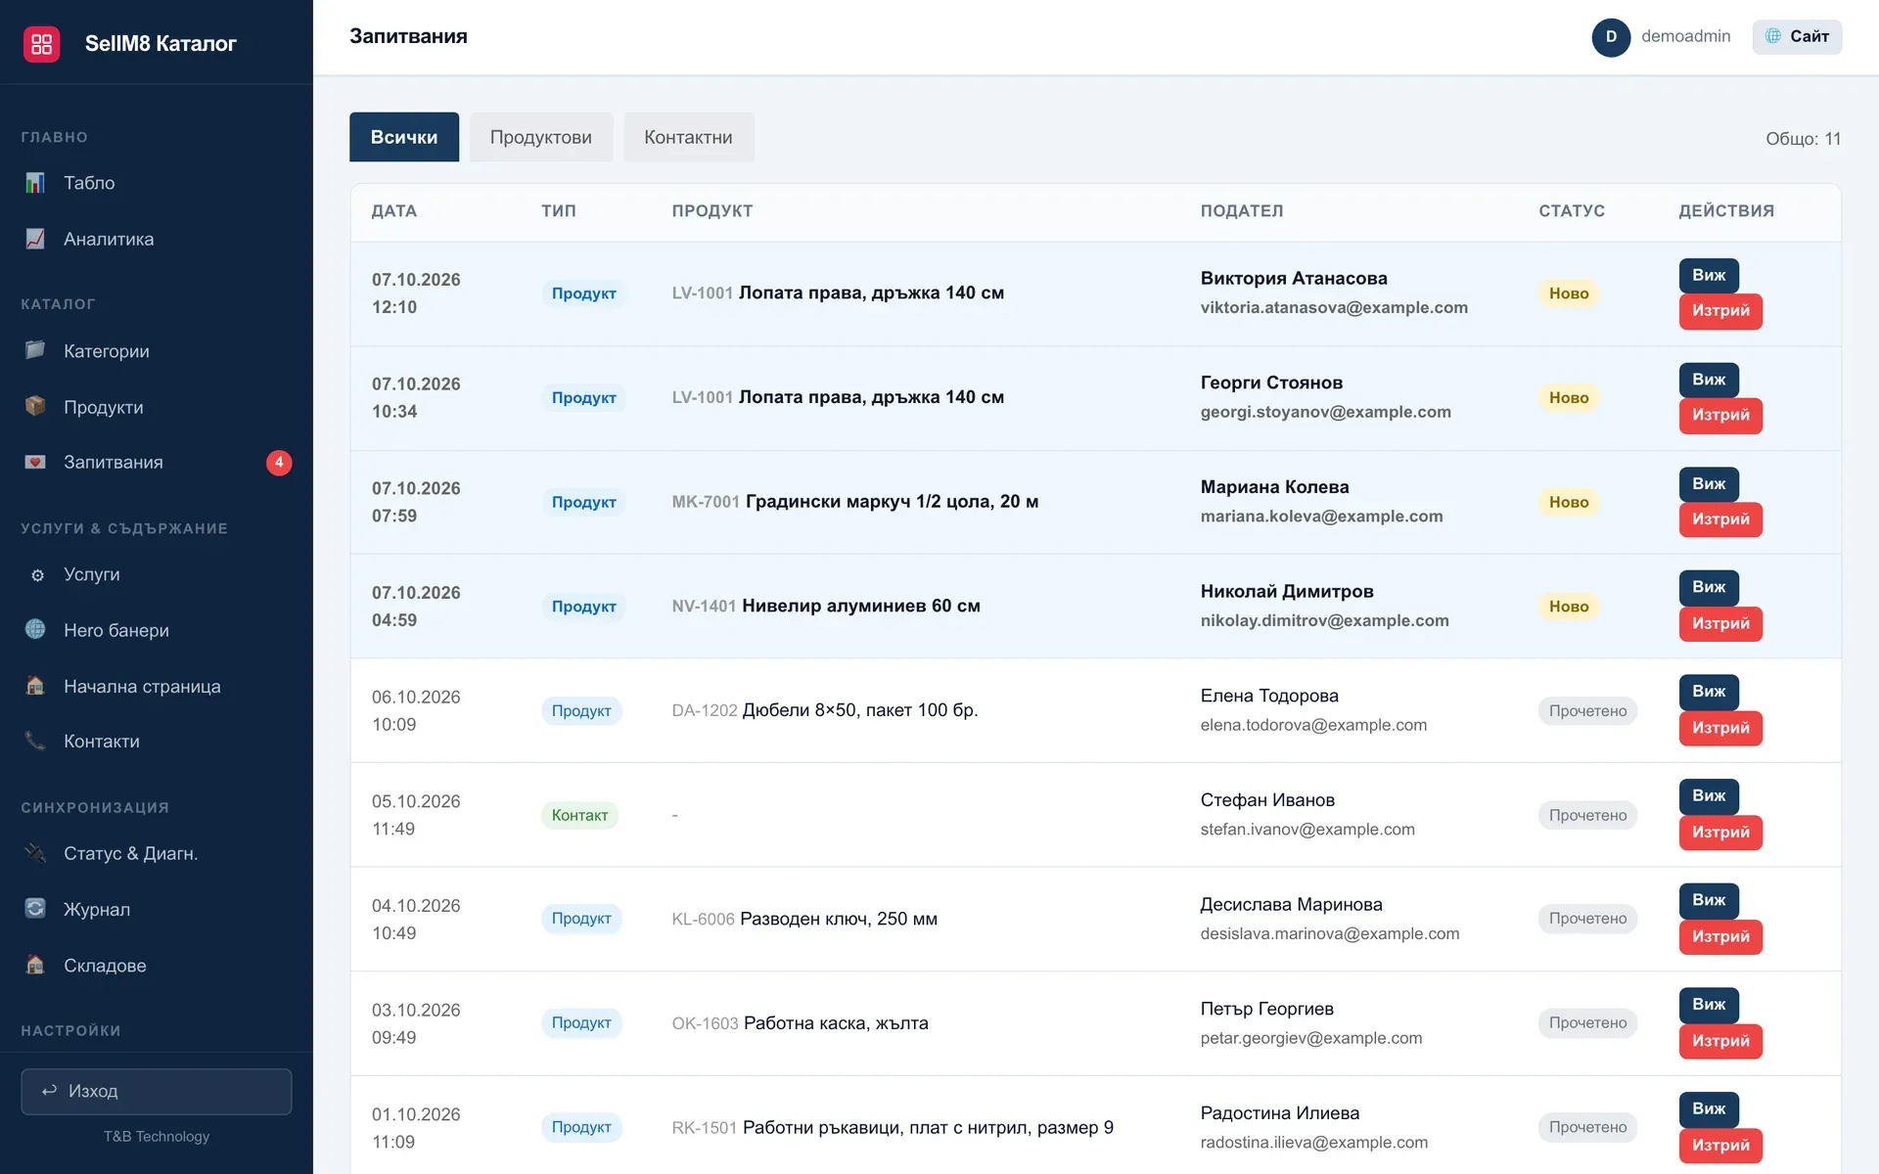Click the demoadmin username
1879x1174 pixels.
(x=1685, y=36)
